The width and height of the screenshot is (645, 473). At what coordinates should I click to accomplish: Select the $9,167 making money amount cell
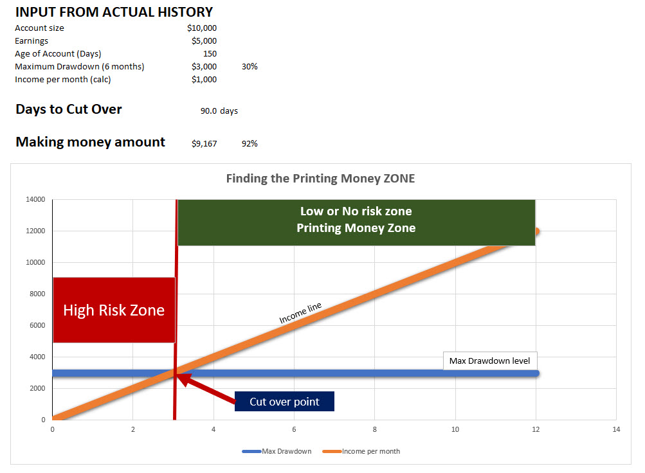point(204,144)
